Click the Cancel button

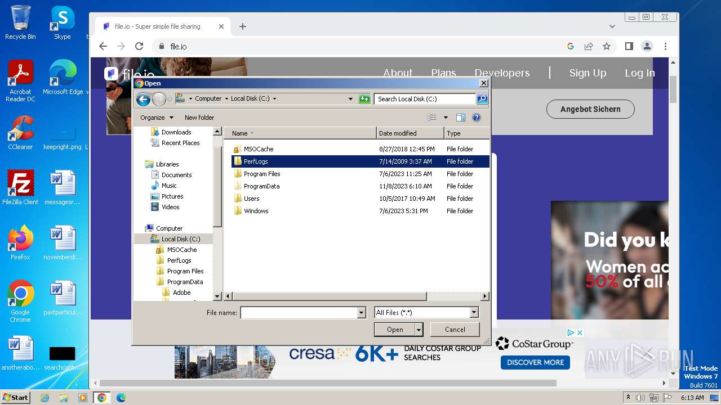tap(455, 330)
